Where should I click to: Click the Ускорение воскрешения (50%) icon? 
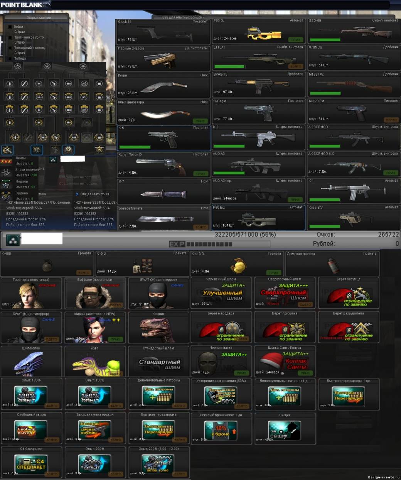click(x=221, y=396)
